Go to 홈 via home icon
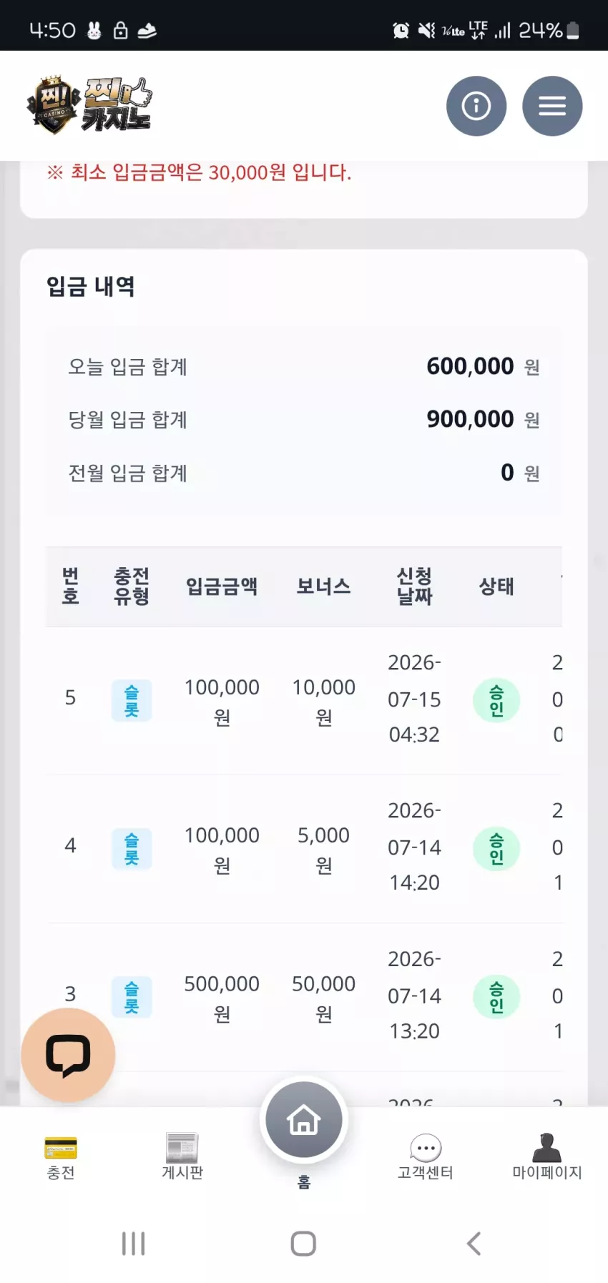Screen dimensions: 608x1283 tap(304, 1119)
